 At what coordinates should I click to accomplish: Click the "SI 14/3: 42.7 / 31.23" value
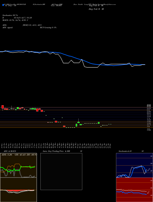point(23,18)
